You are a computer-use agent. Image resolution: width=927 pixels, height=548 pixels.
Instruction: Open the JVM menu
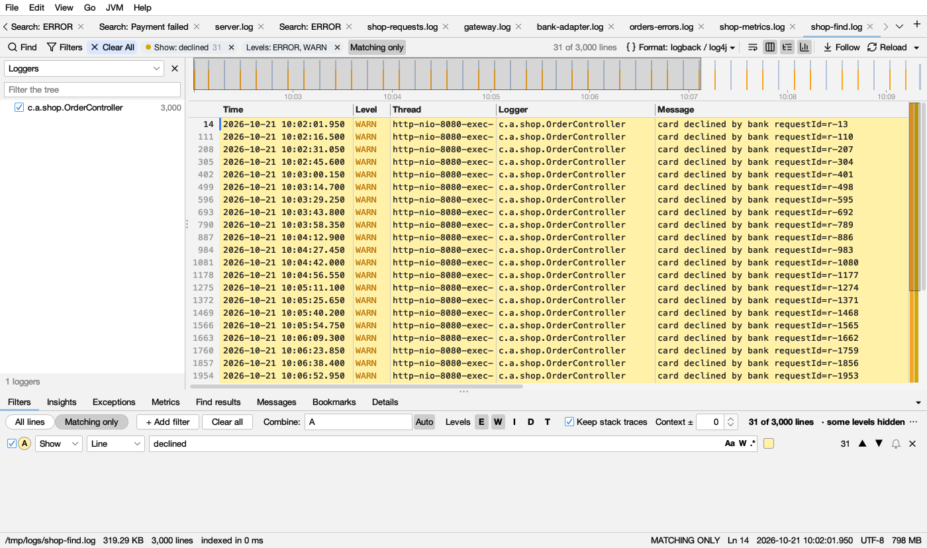pos(115,7)
